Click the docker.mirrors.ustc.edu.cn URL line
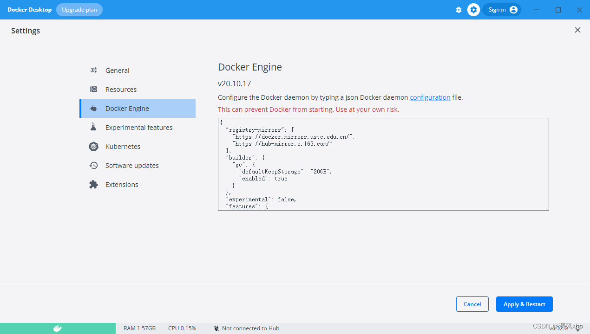Image resolution: width=590 pixels, height=334 pixels. tap(294, 137)
